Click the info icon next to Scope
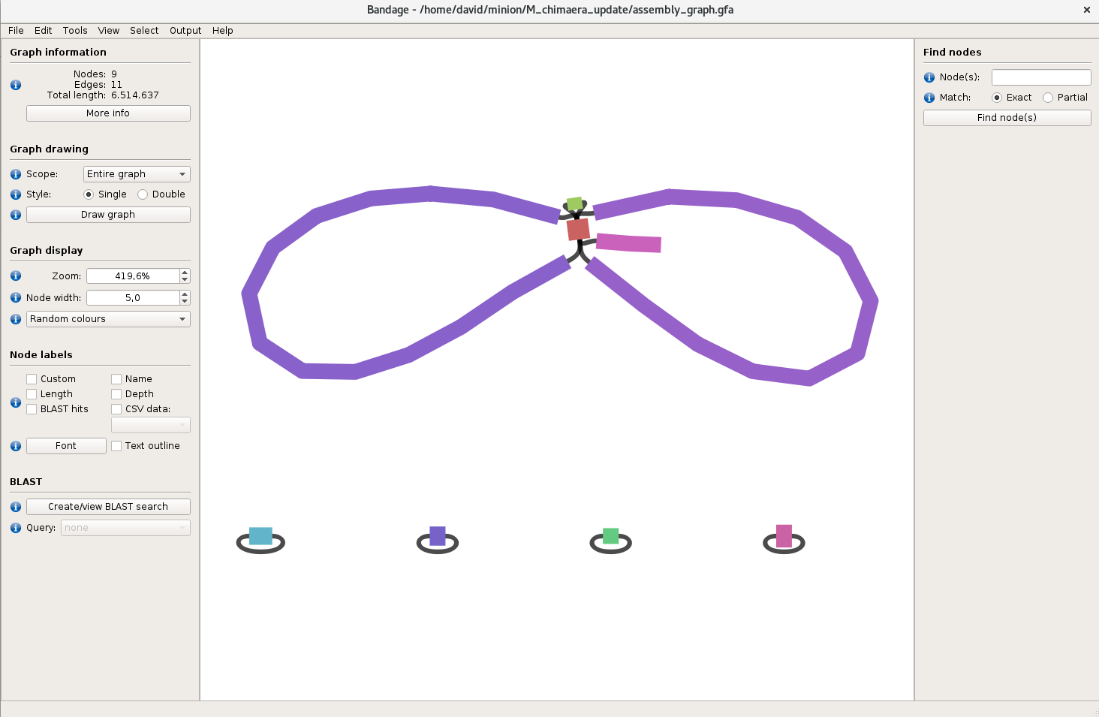The image size is (1099, 717). [16, 174]
